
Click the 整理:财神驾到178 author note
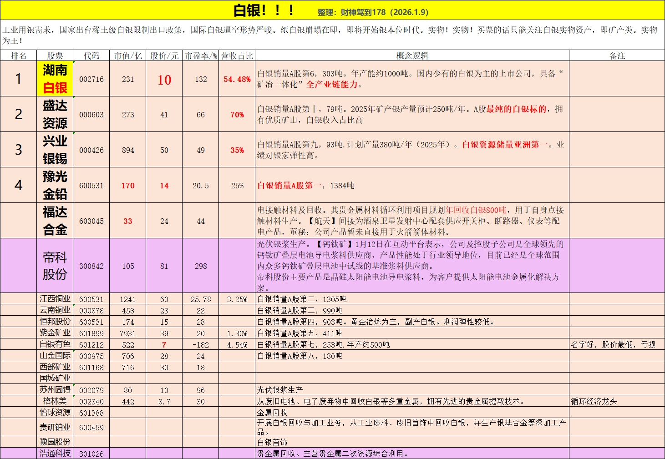pyautogui.click(x=373, y=12)
